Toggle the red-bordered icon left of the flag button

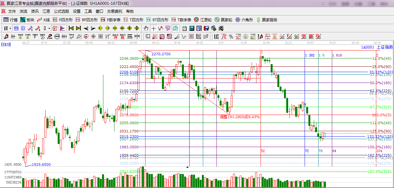(x=55, y=28)
